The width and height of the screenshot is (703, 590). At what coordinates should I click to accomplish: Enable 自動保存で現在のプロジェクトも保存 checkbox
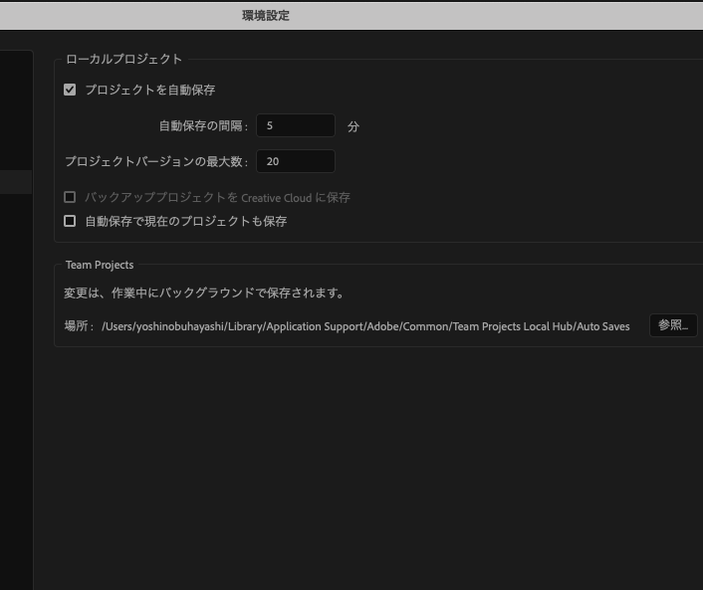tap(70, 221)
